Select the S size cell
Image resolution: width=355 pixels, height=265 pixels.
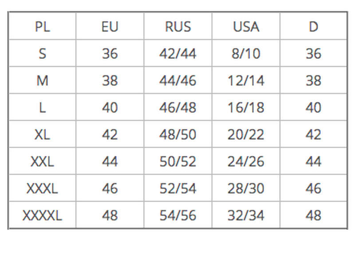[42, 53]
